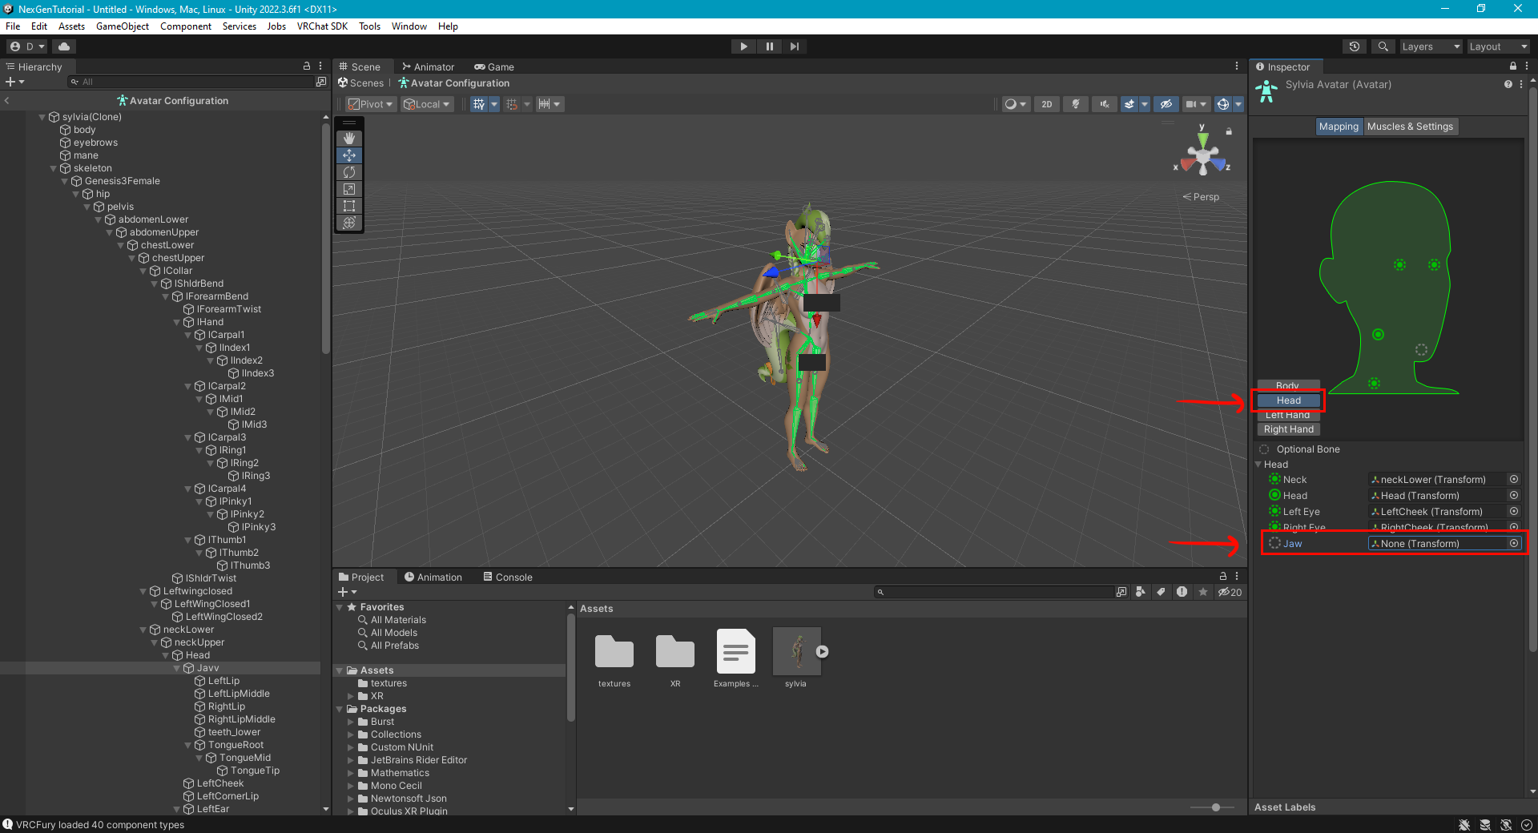This screenshot has height=833, width=1538.
Task: Open object picker for Jaw field
Action: [x=1514, y=543]
